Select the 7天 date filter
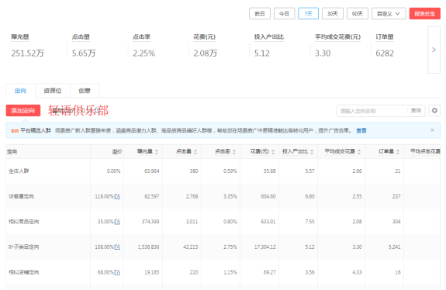The width and height of the screenshot is (446, 290). pyautogui.click(x=309, y=14)
